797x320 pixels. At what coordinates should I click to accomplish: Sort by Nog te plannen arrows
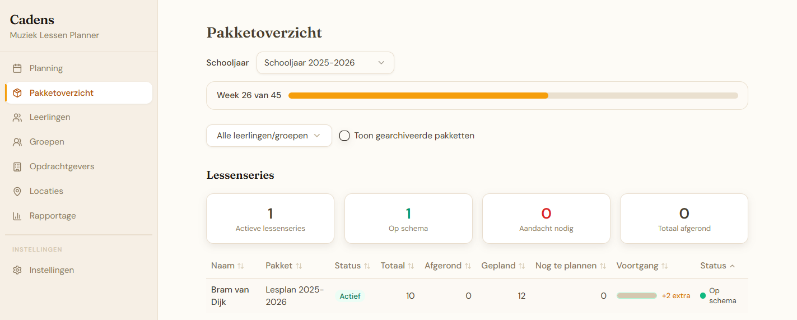[x=603, y=266]
